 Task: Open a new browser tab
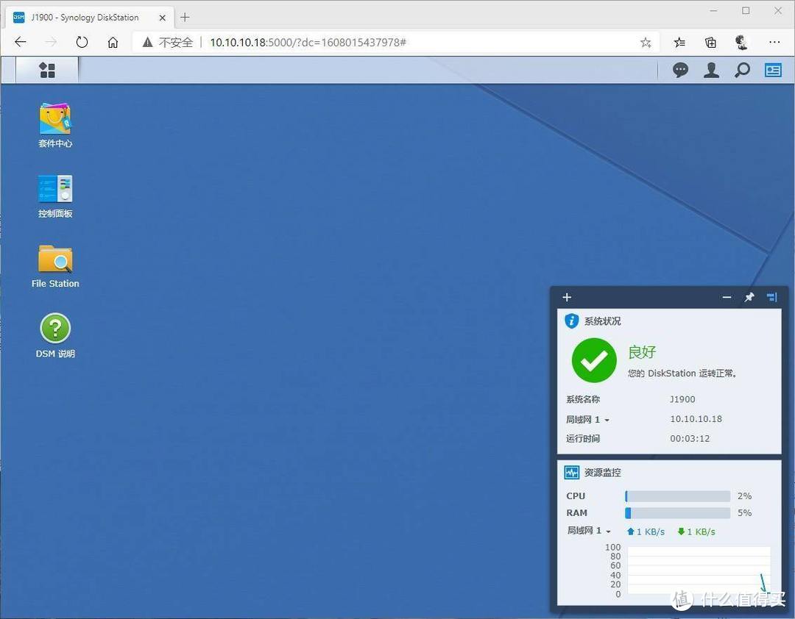185,17
